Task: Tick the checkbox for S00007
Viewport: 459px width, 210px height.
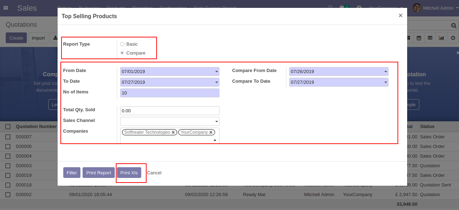Action: pyautogui.click(x=8, y=137)
